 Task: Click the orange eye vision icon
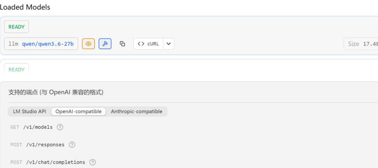(x=88, y=44)
